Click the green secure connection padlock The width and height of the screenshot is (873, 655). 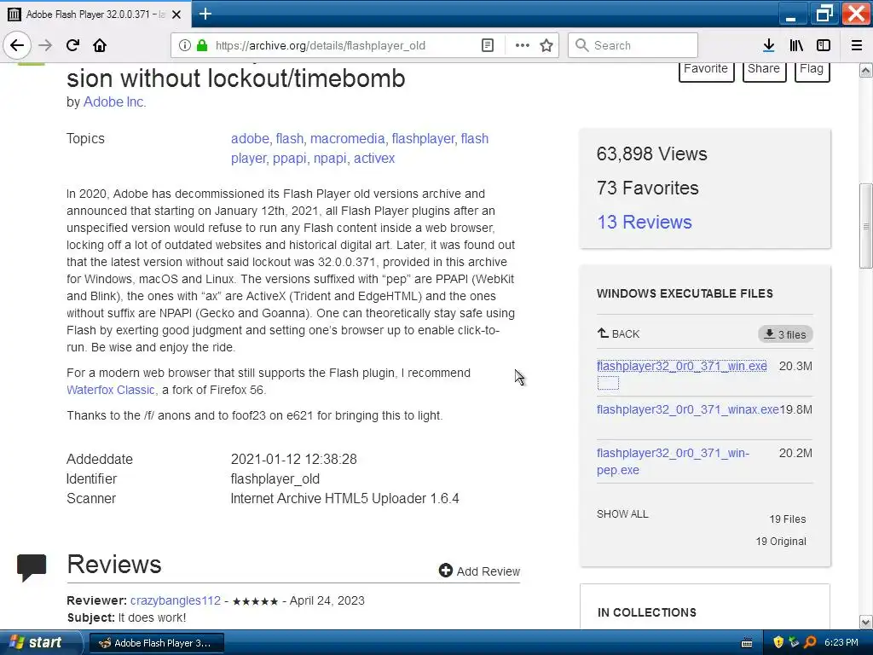[202, 45]
